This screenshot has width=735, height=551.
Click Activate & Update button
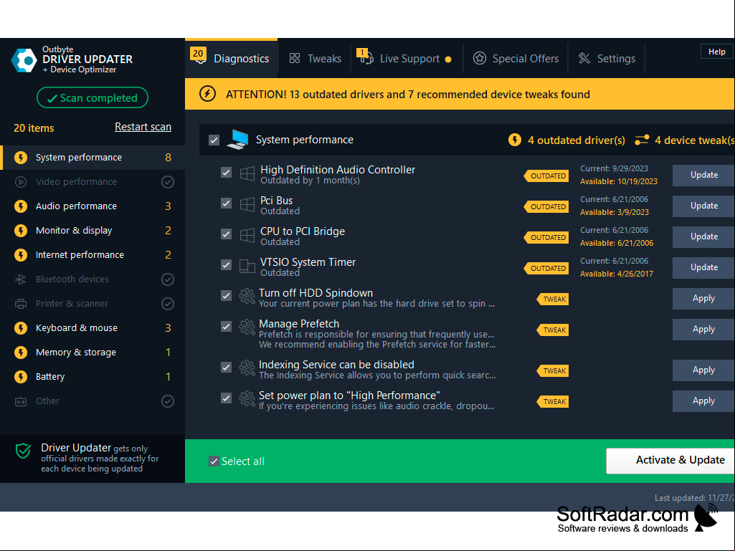coord(670,461)
